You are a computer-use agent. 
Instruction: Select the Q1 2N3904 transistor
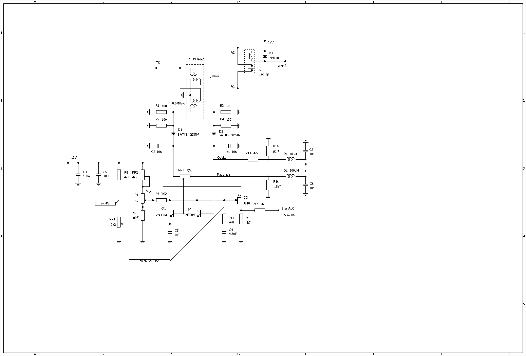point(172,214)
